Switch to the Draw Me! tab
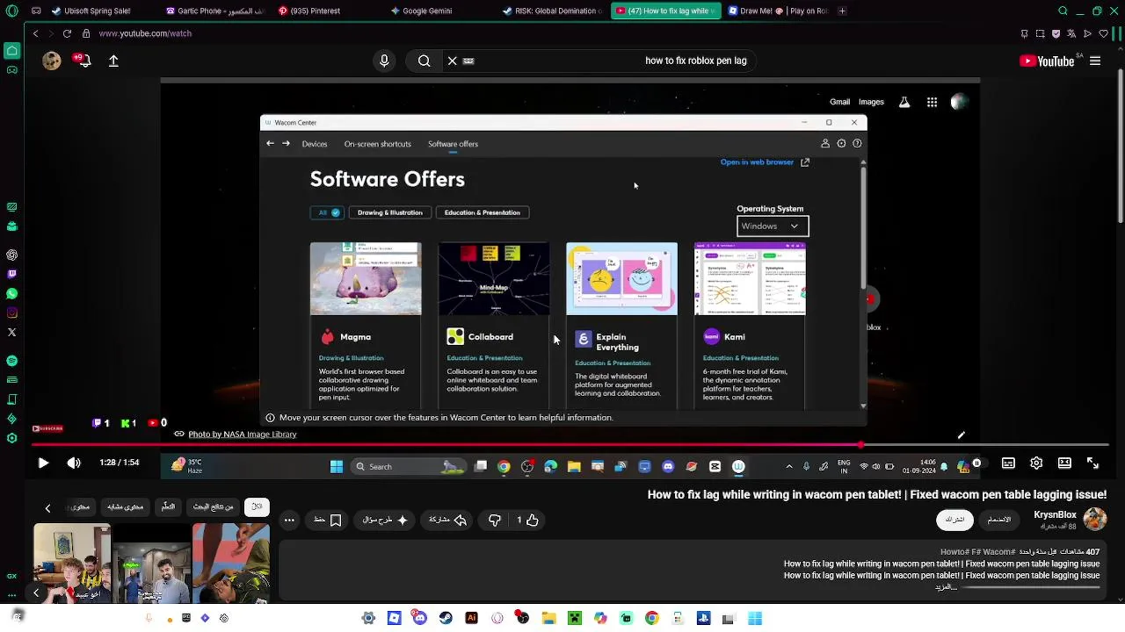 [x=777, y=11]
